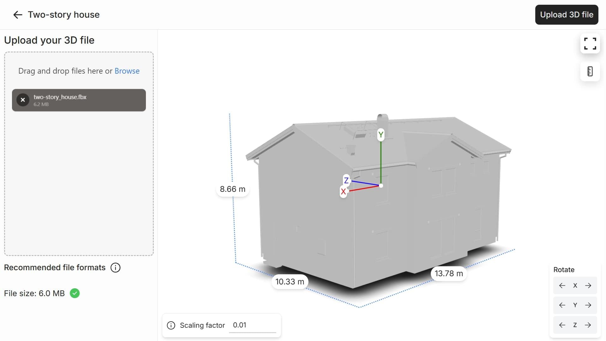The width and height of the screenshot is (606, 341).
Task: Click the back arrow next to Two-story house
Action: [18, 15]
